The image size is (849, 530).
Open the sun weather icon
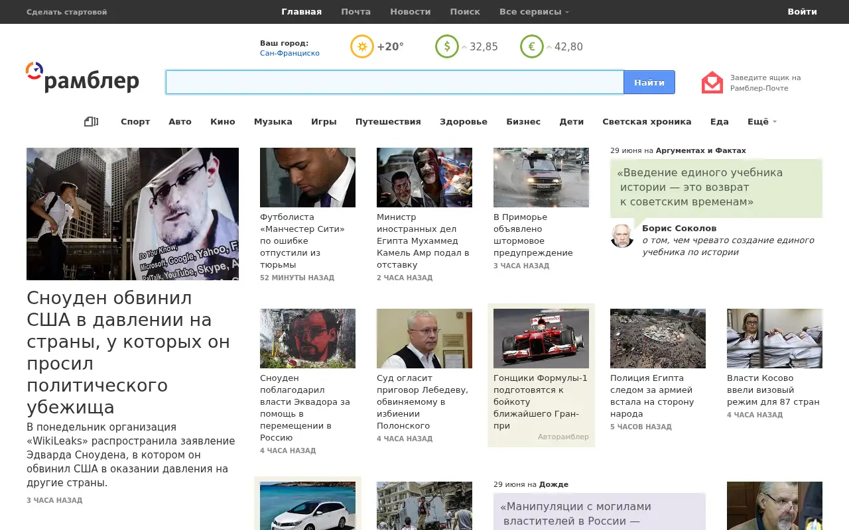tap(362, 46)
